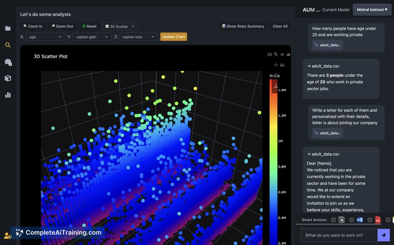Click the AUM chat panel title

pyautogui.click(x=311, y=10)
